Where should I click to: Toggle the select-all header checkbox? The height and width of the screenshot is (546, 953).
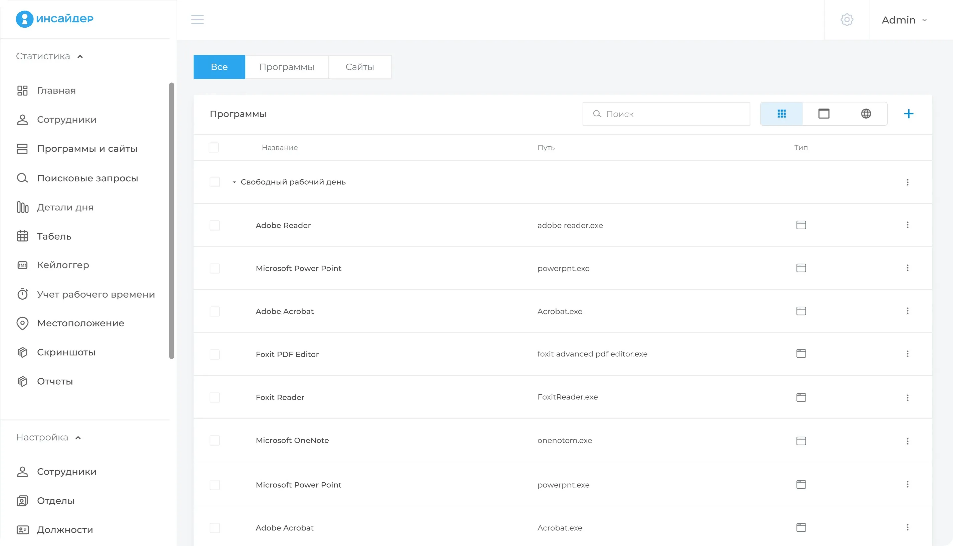coord(214,147)
